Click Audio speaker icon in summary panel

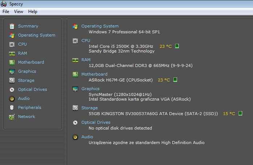(75, 137)
